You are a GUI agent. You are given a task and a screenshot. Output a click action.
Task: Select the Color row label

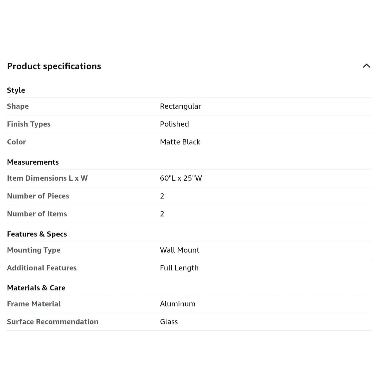17,142
